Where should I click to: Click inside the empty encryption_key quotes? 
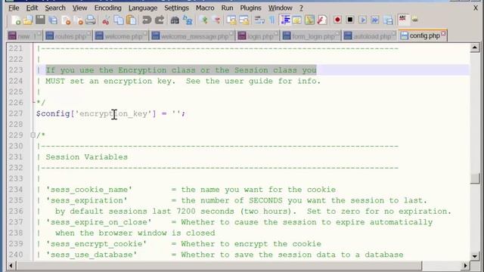click(x=176, y=113)
